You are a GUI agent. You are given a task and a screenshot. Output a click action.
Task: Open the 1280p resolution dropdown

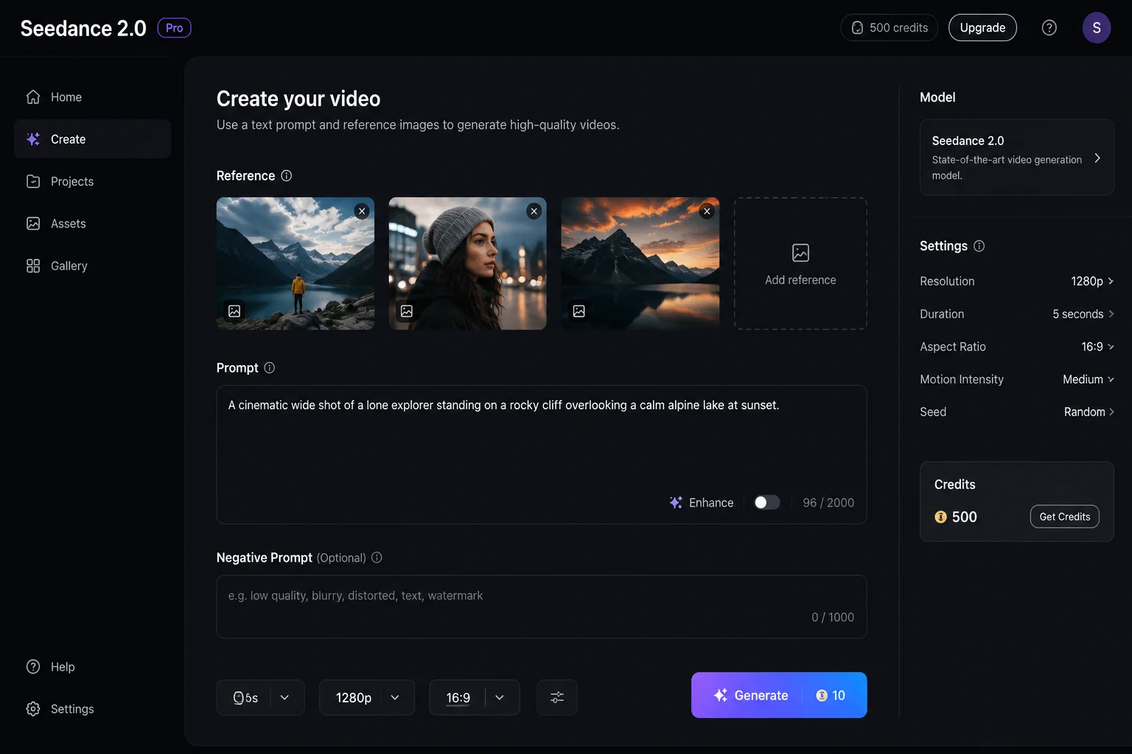point(367,697)
